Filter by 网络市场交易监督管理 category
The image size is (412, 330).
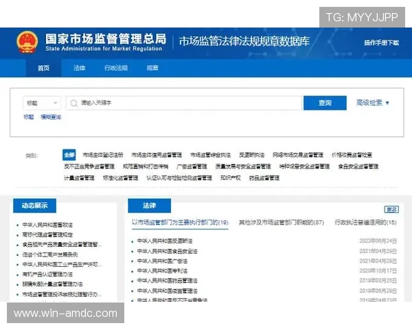(x=298, y=155)
